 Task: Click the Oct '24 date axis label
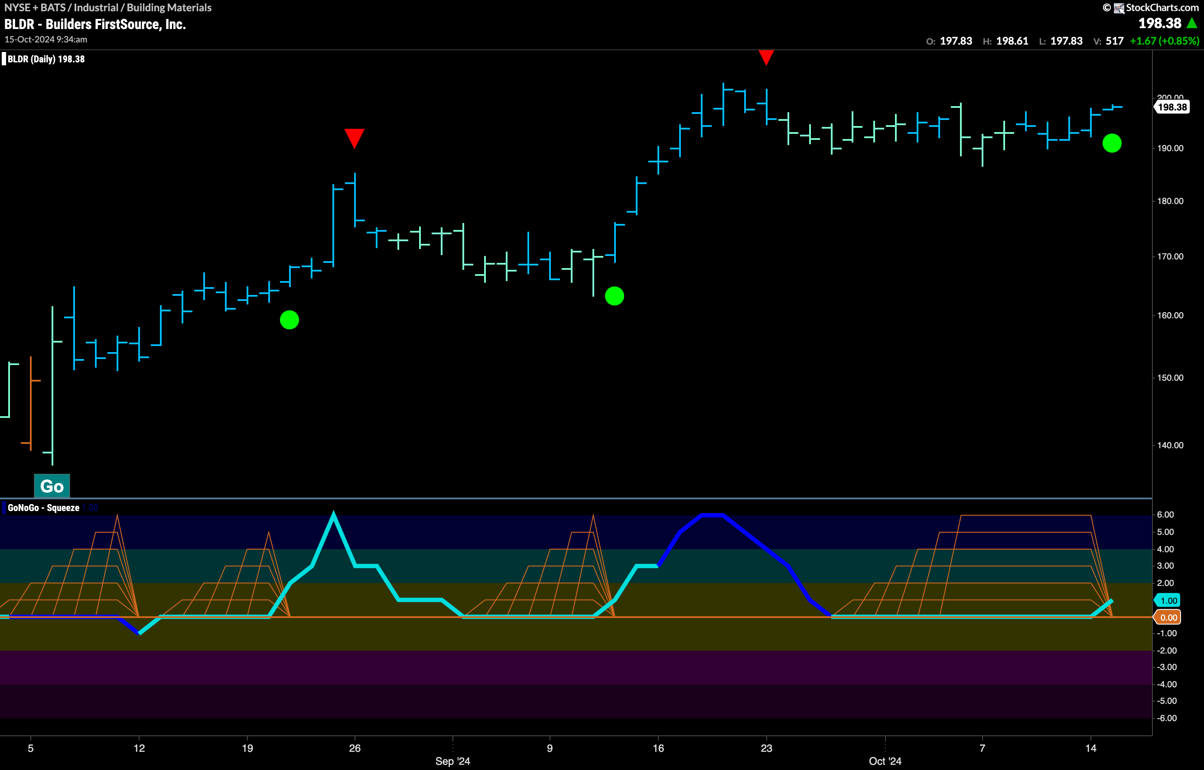885,761
